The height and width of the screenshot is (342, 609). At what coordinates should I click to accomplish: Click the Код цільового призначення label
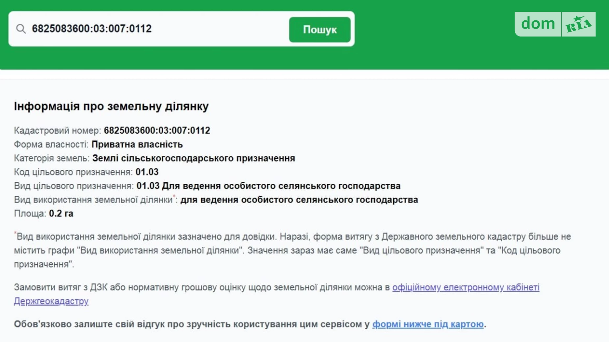click(x=73, y=172)
